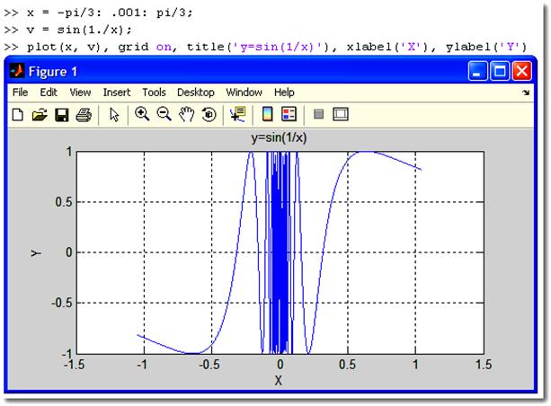
Task: Click the Open File folder icon
Action: click(x=40, y=114)
